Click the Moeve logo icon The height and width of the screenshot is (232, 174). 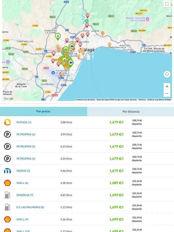pyautogui.click(x=7, y=171)
